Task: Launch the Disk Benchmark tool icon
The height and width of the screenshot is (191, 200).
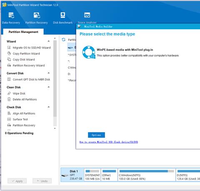Action: pyautogui.click(x=63, y=15)
